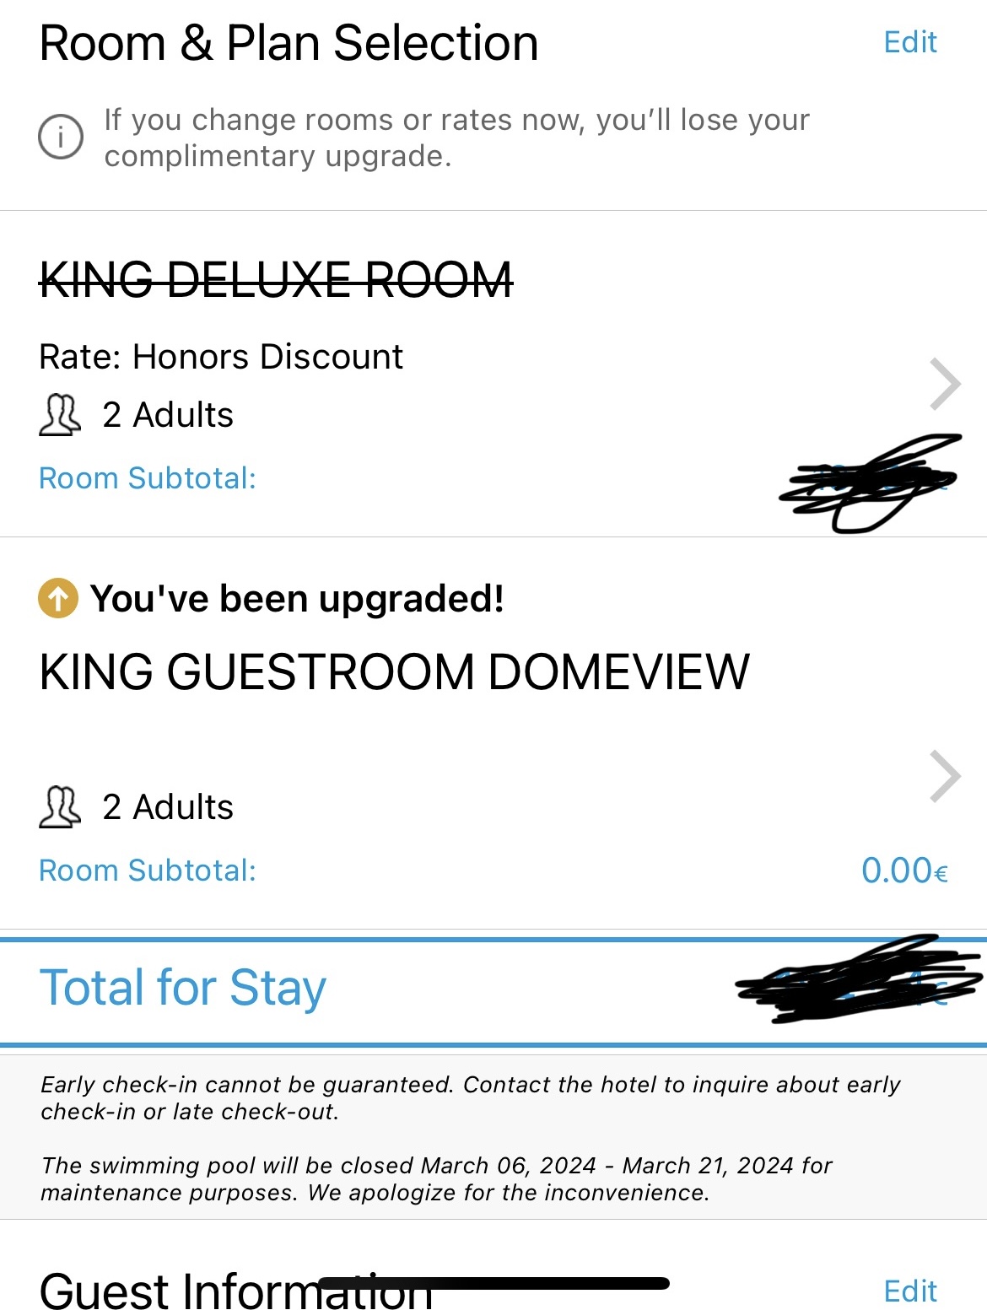The height and width of the screenshot is (1310, 987).
Task: Tap the Total for Stay label
Action: (183, 988)
